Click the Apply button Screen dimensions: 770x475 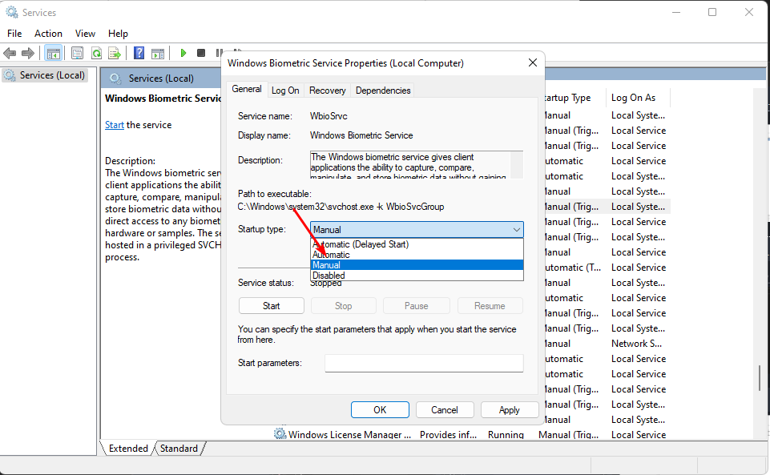(510, 410)
